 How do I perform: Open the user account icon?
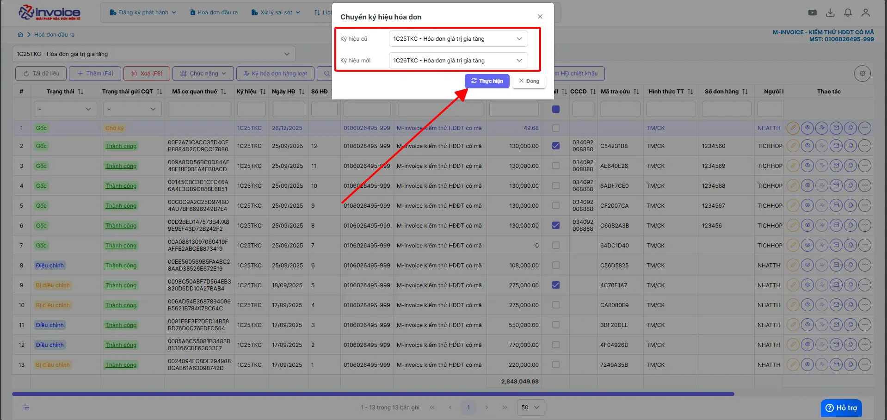click(x=866, y=13)
